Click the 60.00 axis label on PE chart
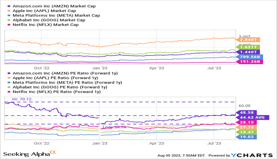The image size is (277, 159). coord(244,106)
